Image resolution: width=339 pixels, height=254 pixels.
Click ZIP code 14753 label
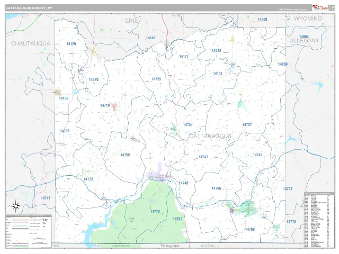pos(177,219)
